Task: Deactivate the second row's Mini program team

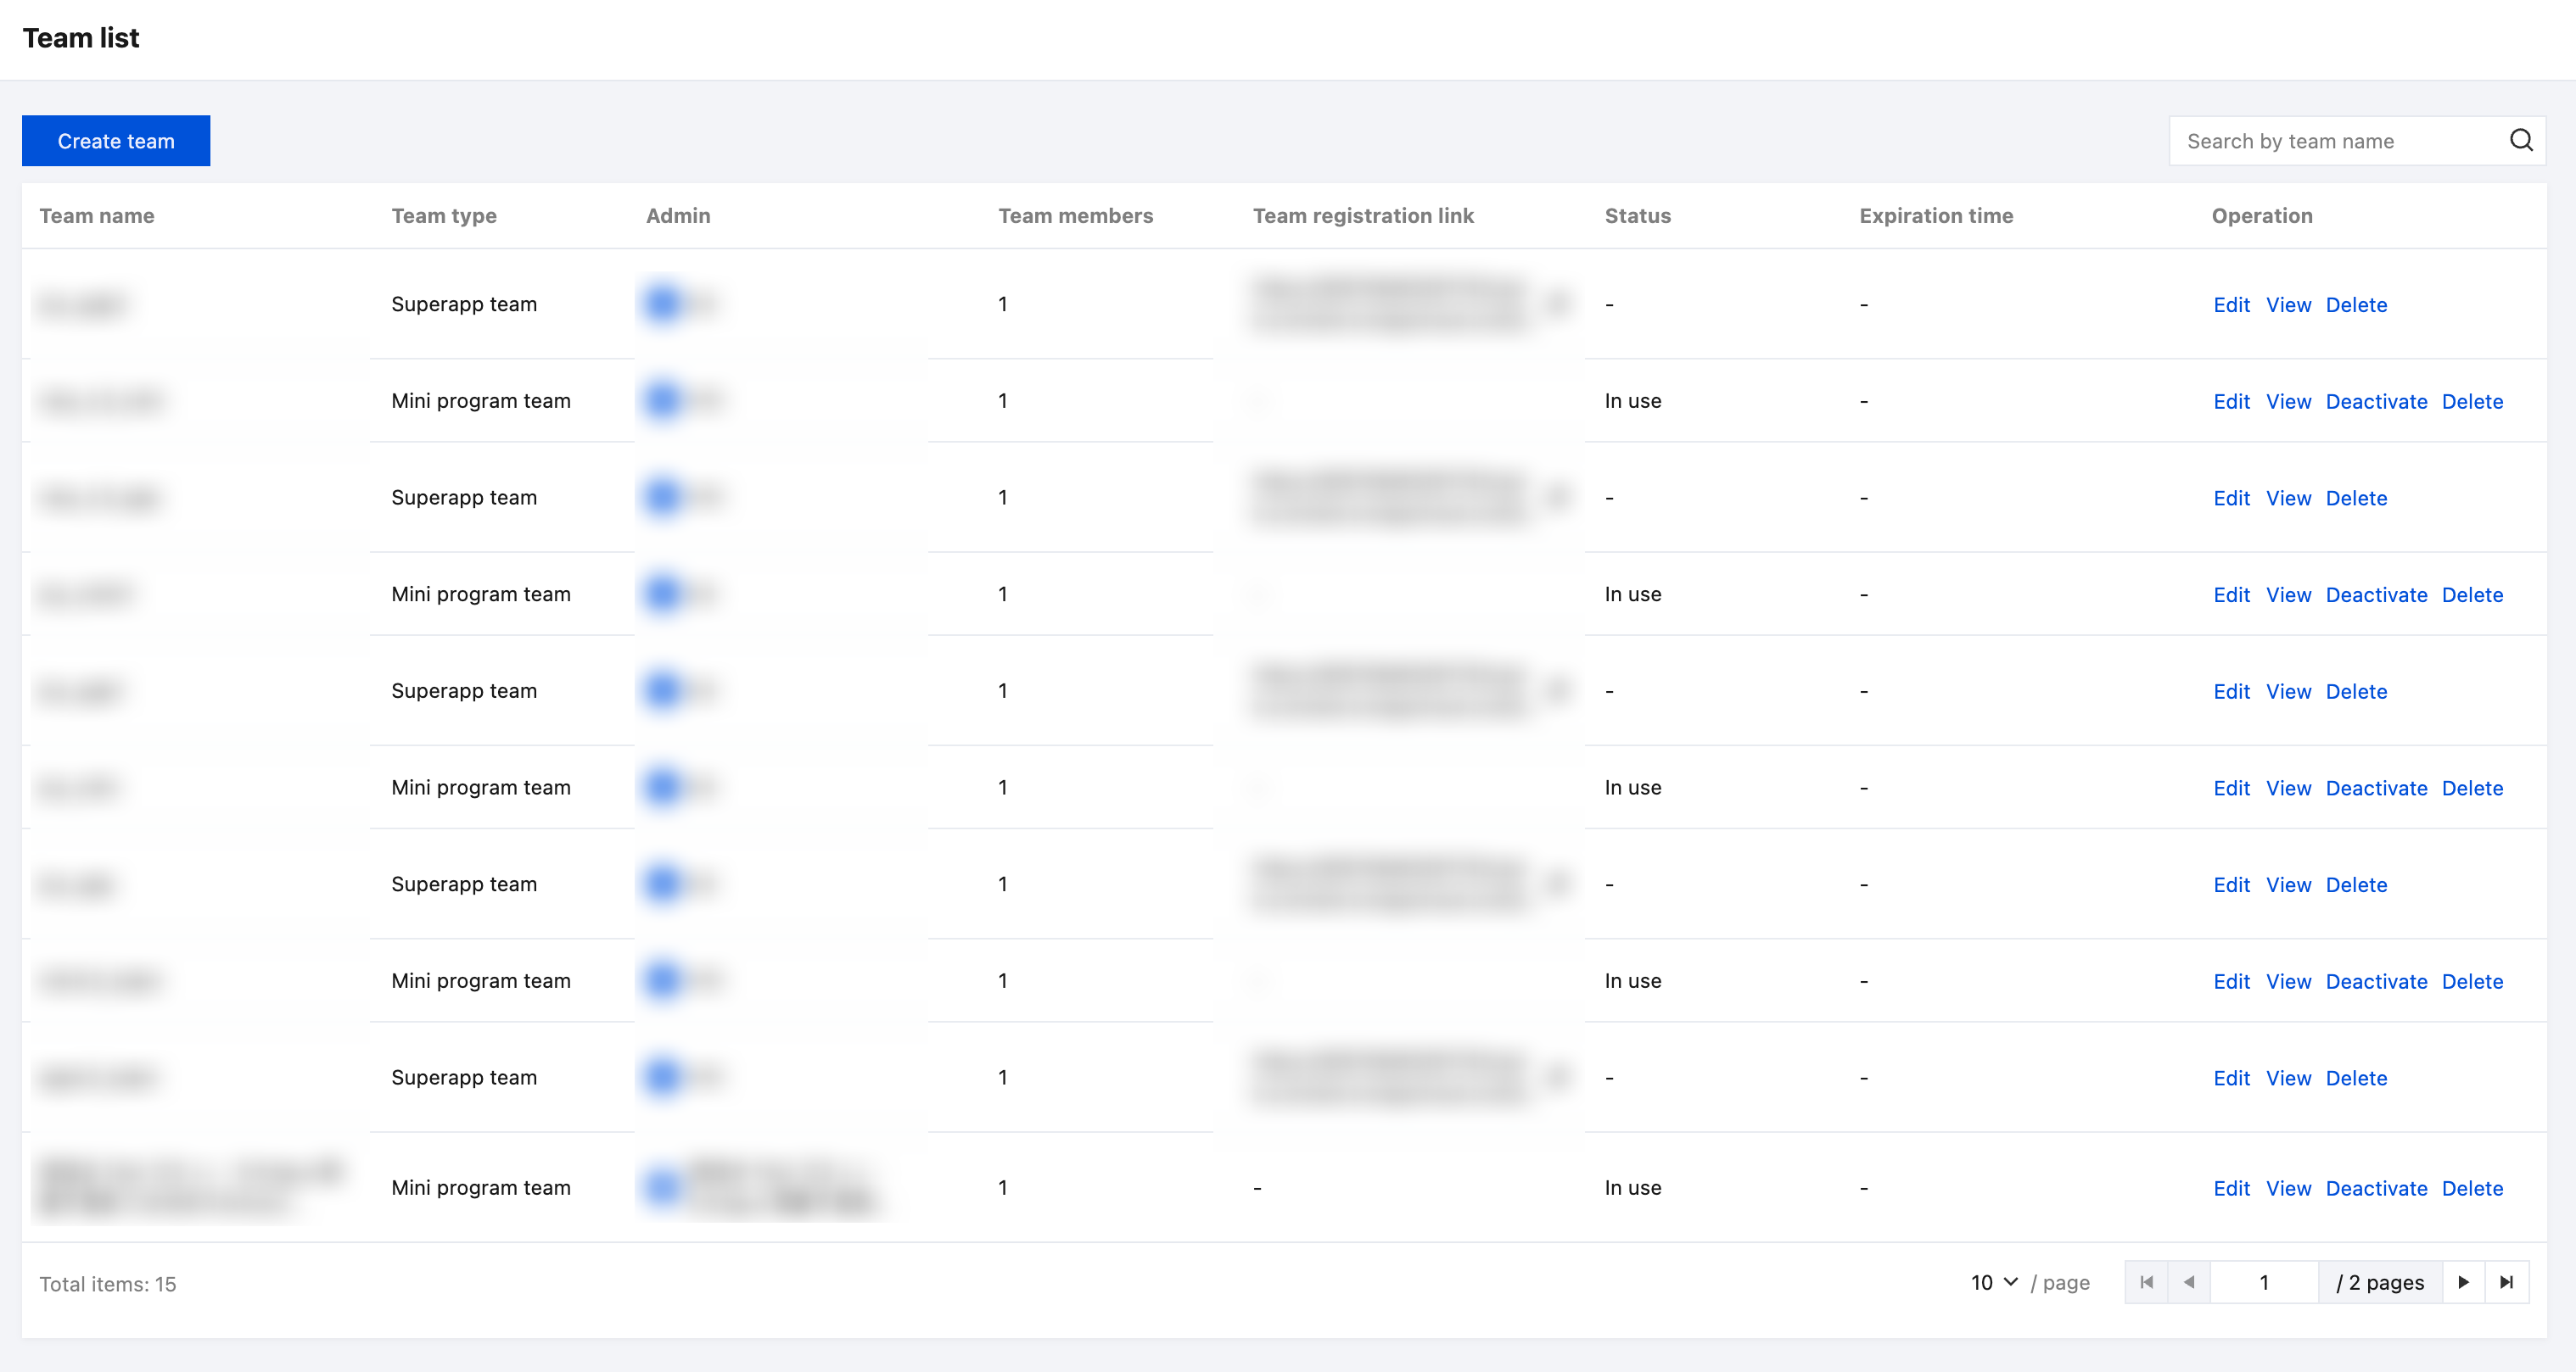Action: (2376, 402)
